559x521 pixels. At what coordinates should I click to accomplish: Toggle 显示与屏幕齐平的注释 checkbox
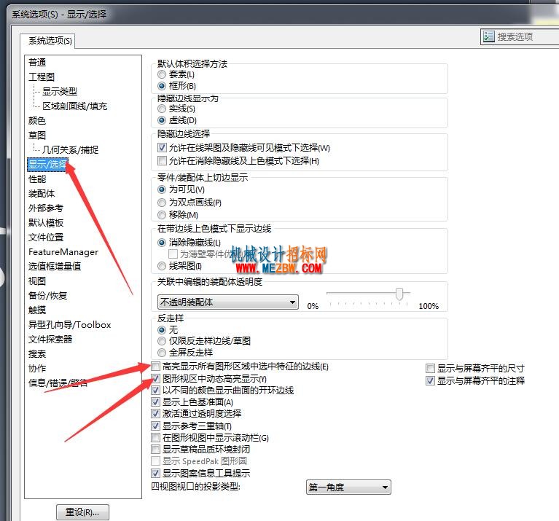431,380
